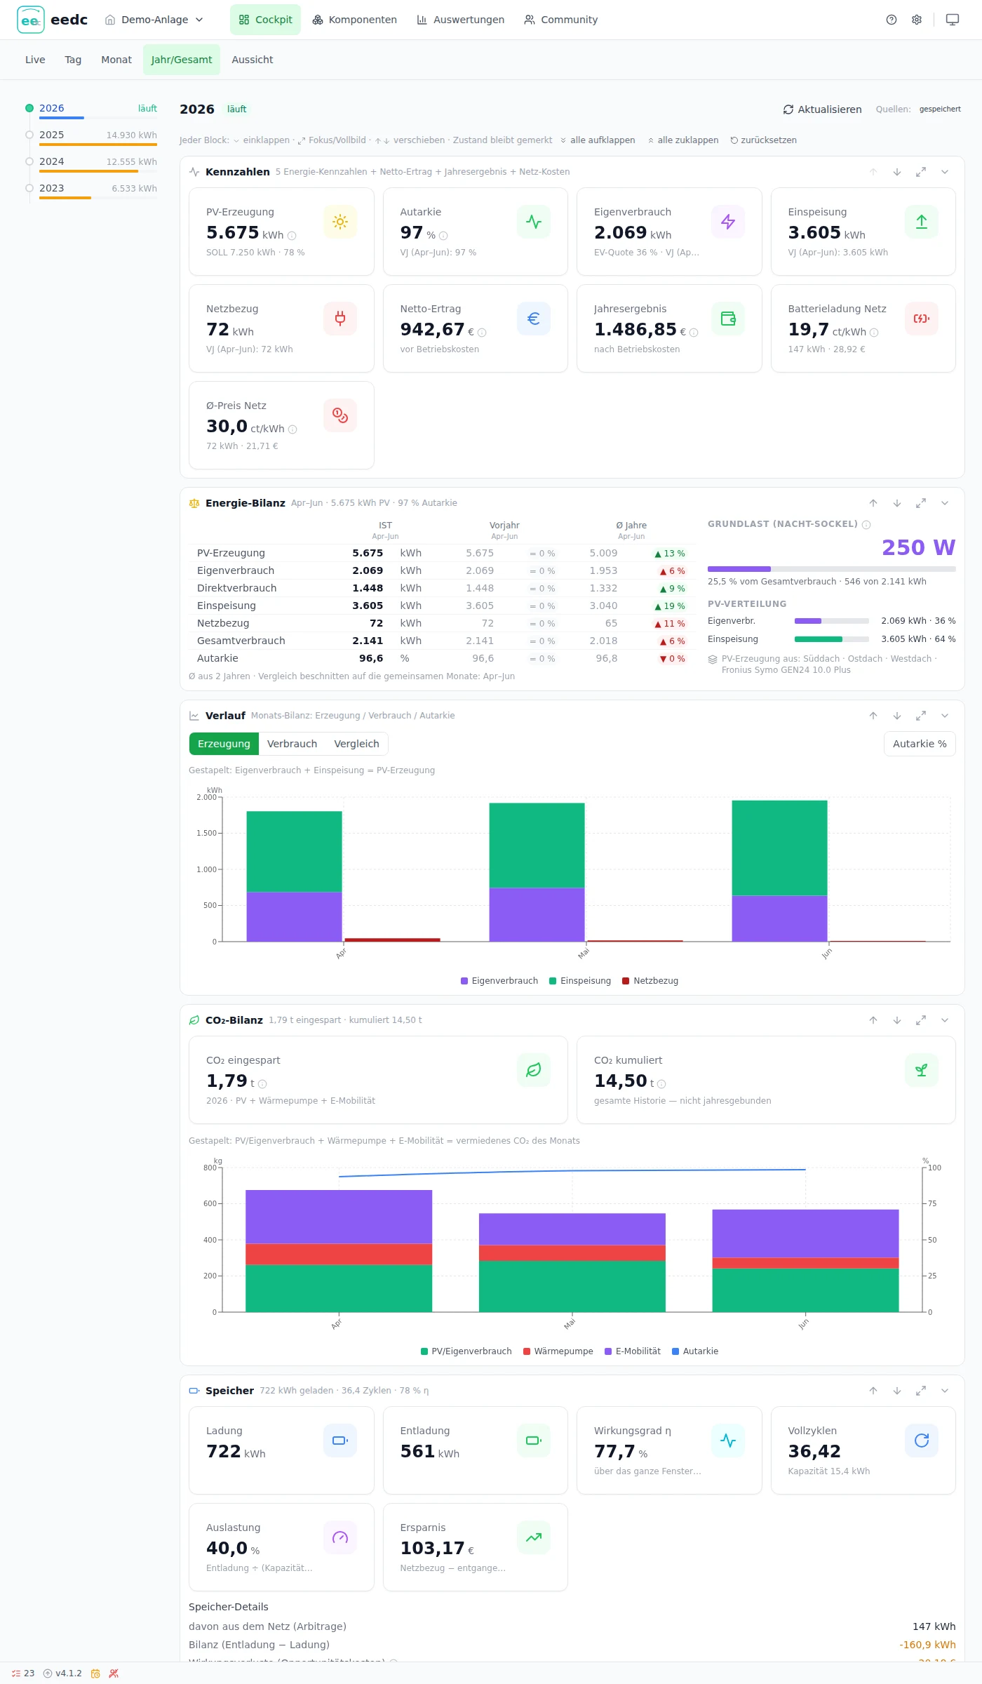Switch chart to Verbrauch view
This screenshot has width=982, height=1684.
[x=292, y=744]
